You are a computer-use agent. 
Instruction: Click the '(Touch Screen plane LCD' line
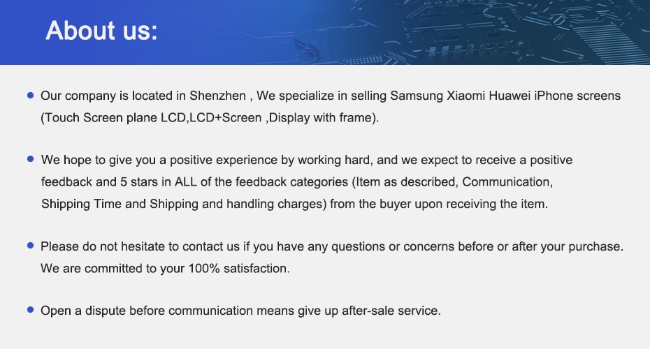pyautogui.click(x=113, y=117)
